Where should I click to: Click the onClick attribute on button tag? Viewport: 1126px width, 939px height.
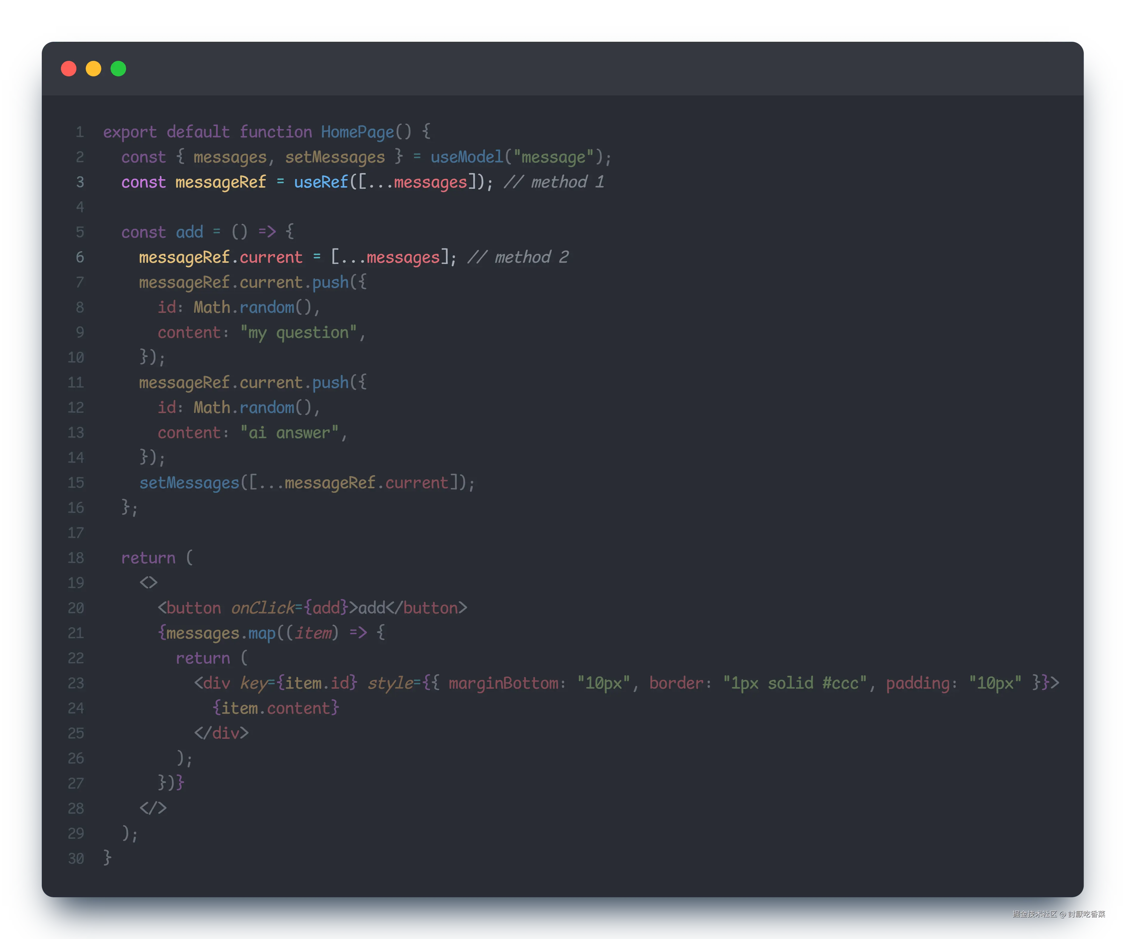point(262,608)
